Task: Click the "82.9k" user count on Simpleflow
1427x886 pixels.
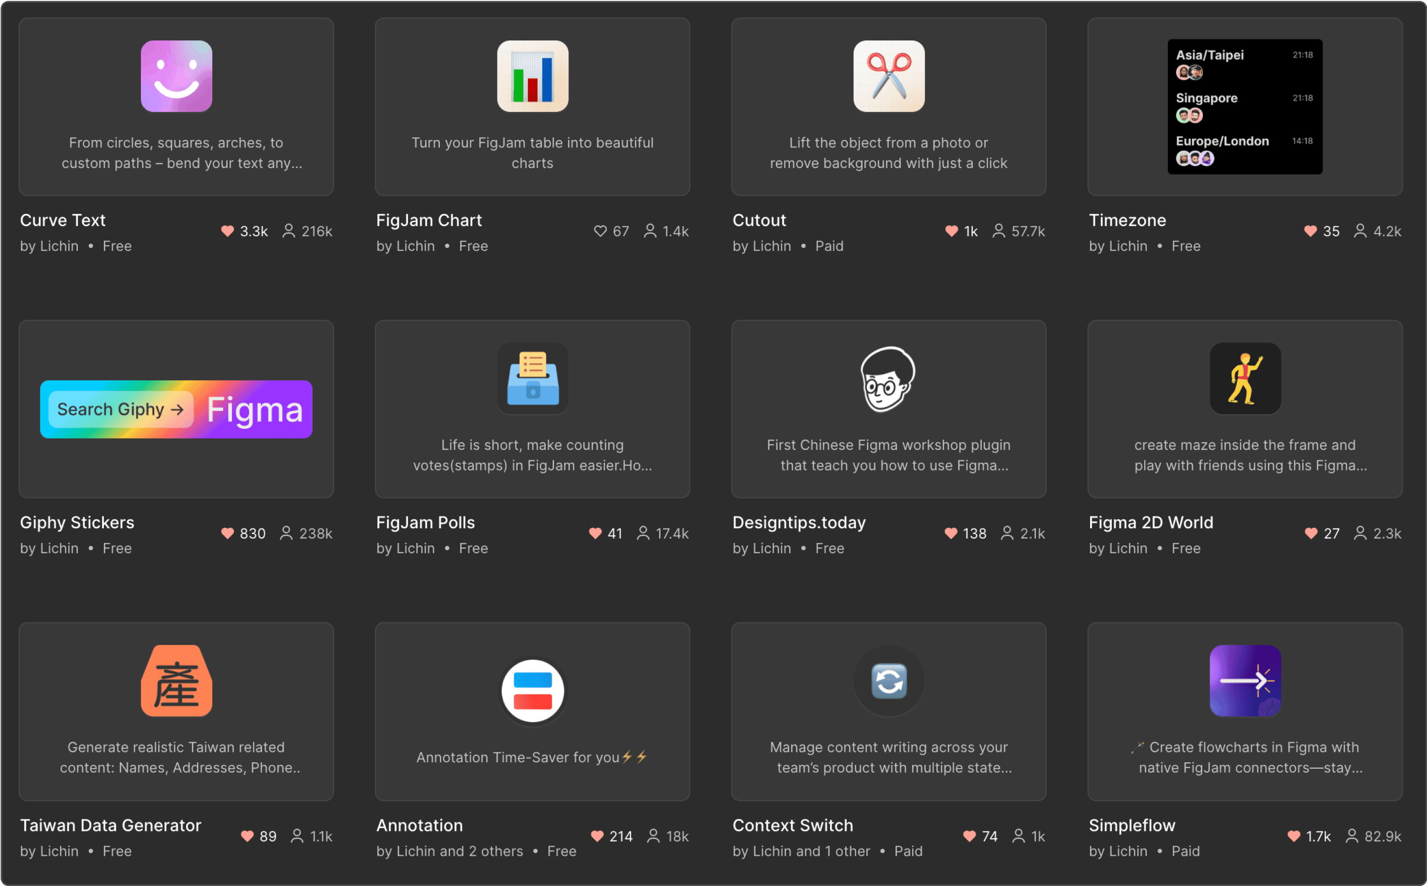Action: point(1383,836)
